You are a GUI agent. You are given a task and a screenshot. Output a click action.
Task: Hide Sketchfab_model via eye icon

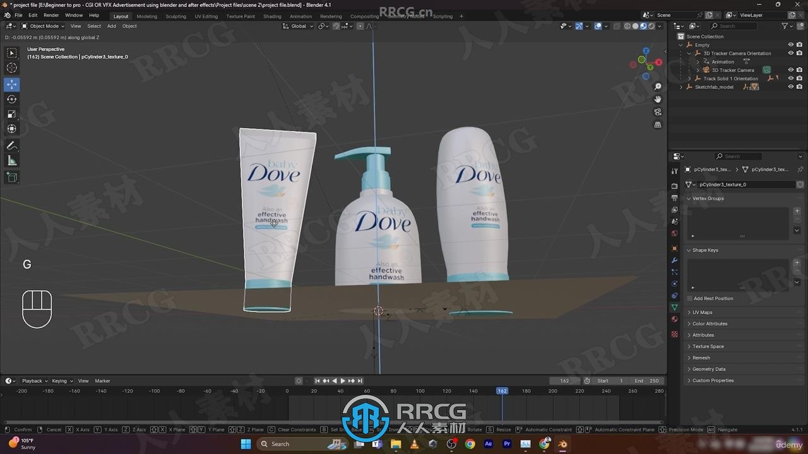coord(790,87)
